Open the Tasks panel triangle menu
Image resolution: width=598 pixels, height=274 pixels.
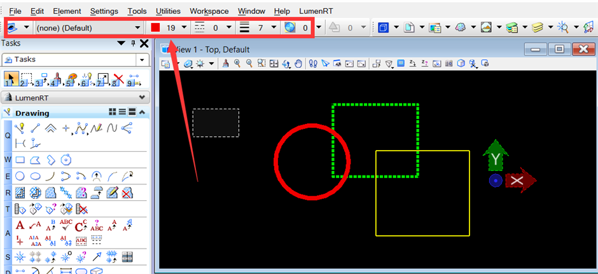click(x=122, y=43)
